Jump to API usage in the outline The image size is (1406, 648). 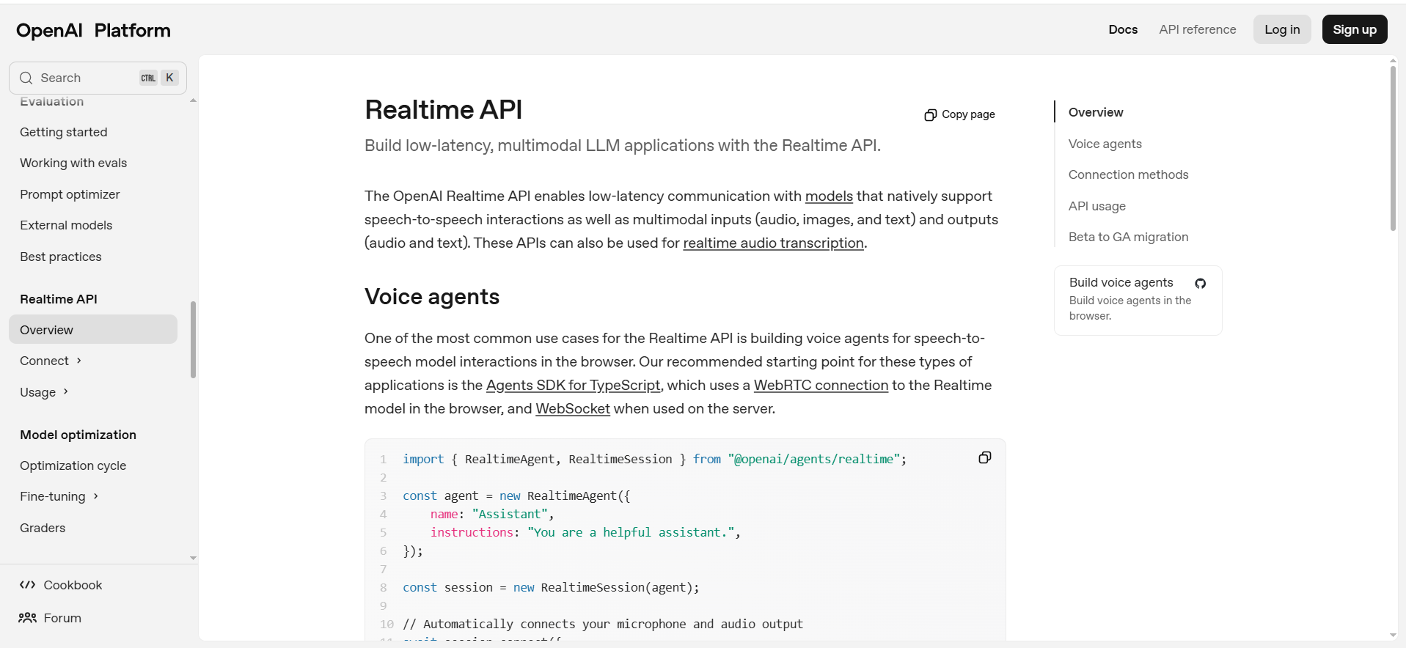click(1096, 206)
